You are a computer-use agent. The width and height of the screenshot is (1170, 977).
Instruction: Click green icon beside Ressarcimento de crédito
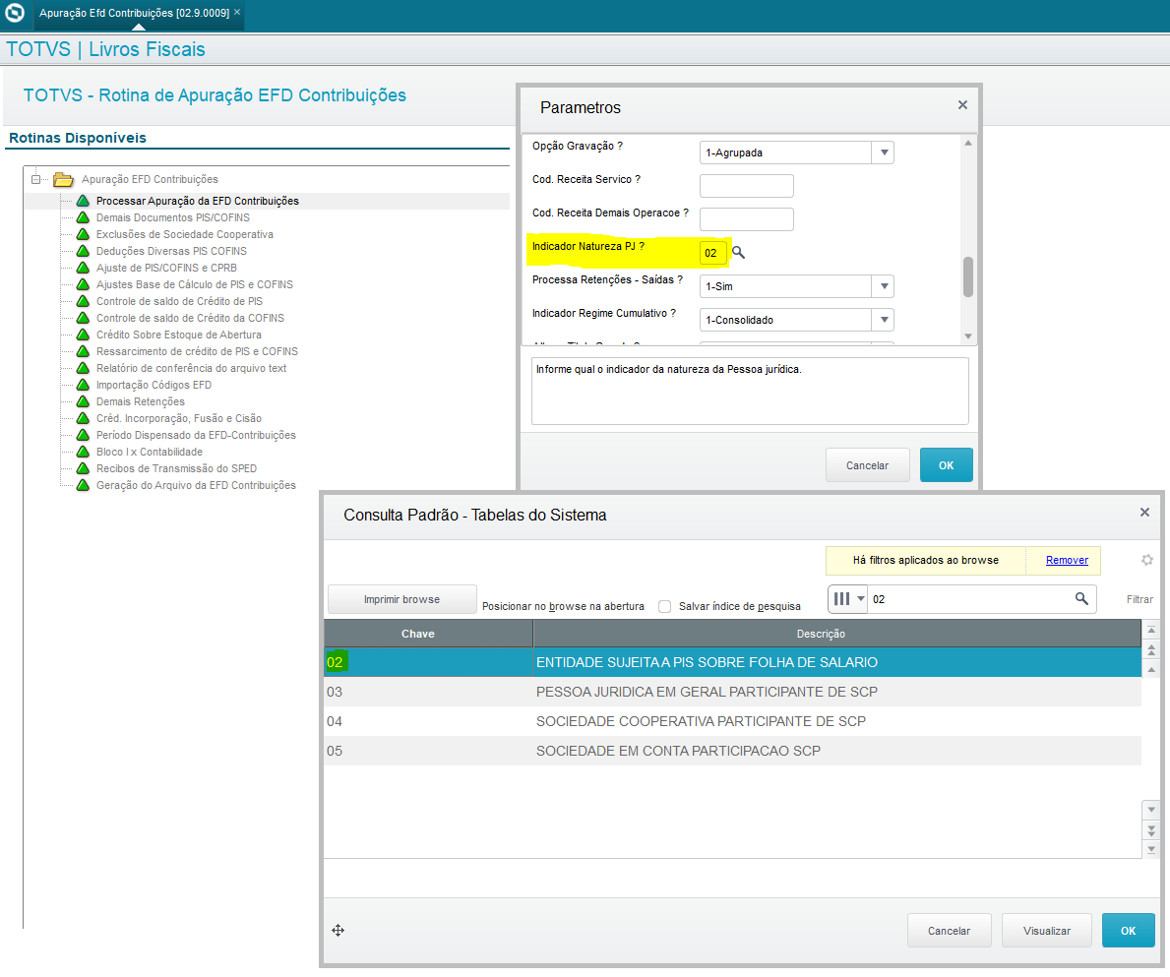click(x=83, y=351)
